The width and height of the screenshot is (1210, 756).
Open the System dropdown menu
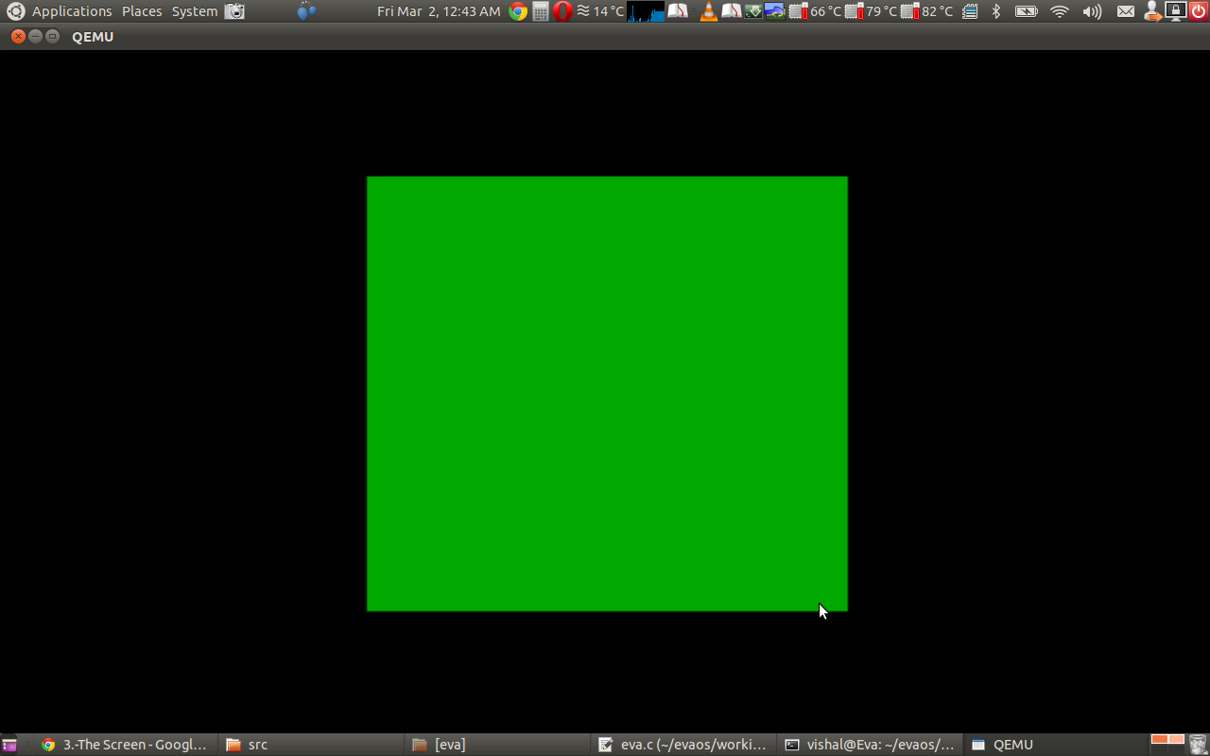click(x=194, y=11)
